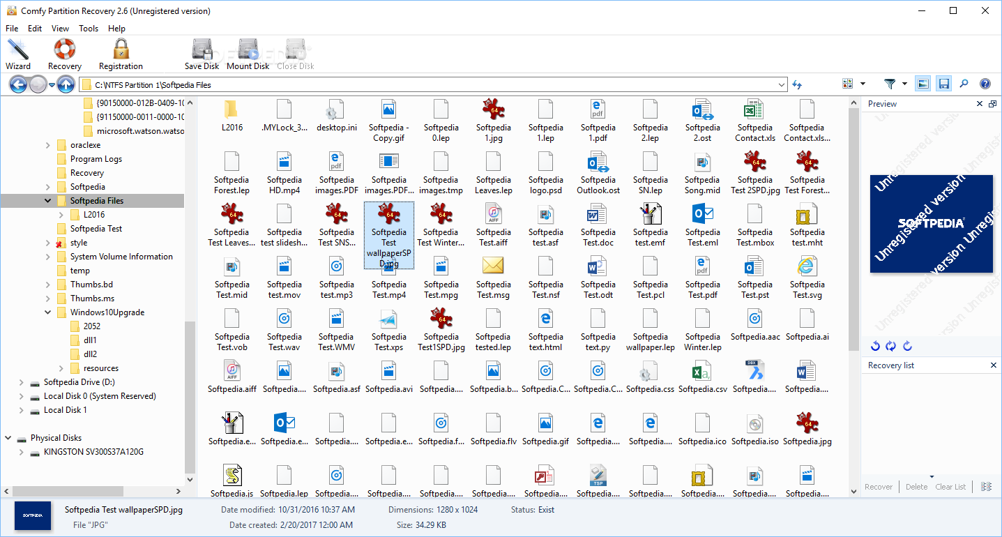This screenshot has width=1002, height=537.
Task: Close the Preview panel
Action: (980, 104)
